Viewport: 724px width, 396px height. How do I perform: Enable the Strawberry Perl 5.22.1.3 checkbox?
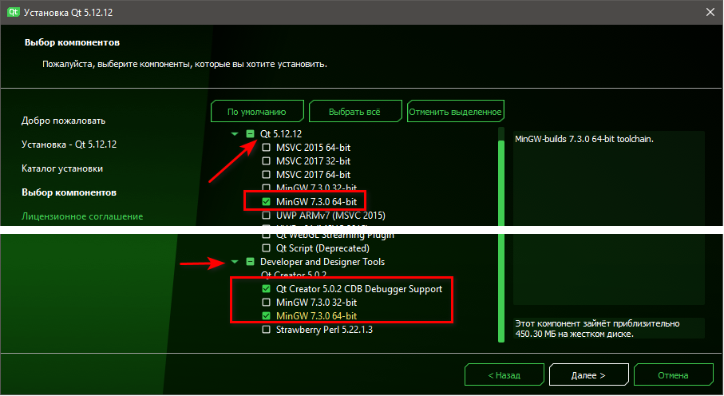[x=267, y=330]
